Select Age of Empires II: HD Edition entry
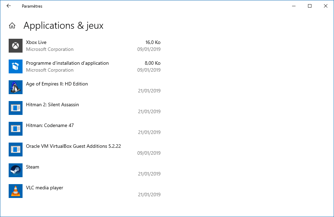 point(85,87)
